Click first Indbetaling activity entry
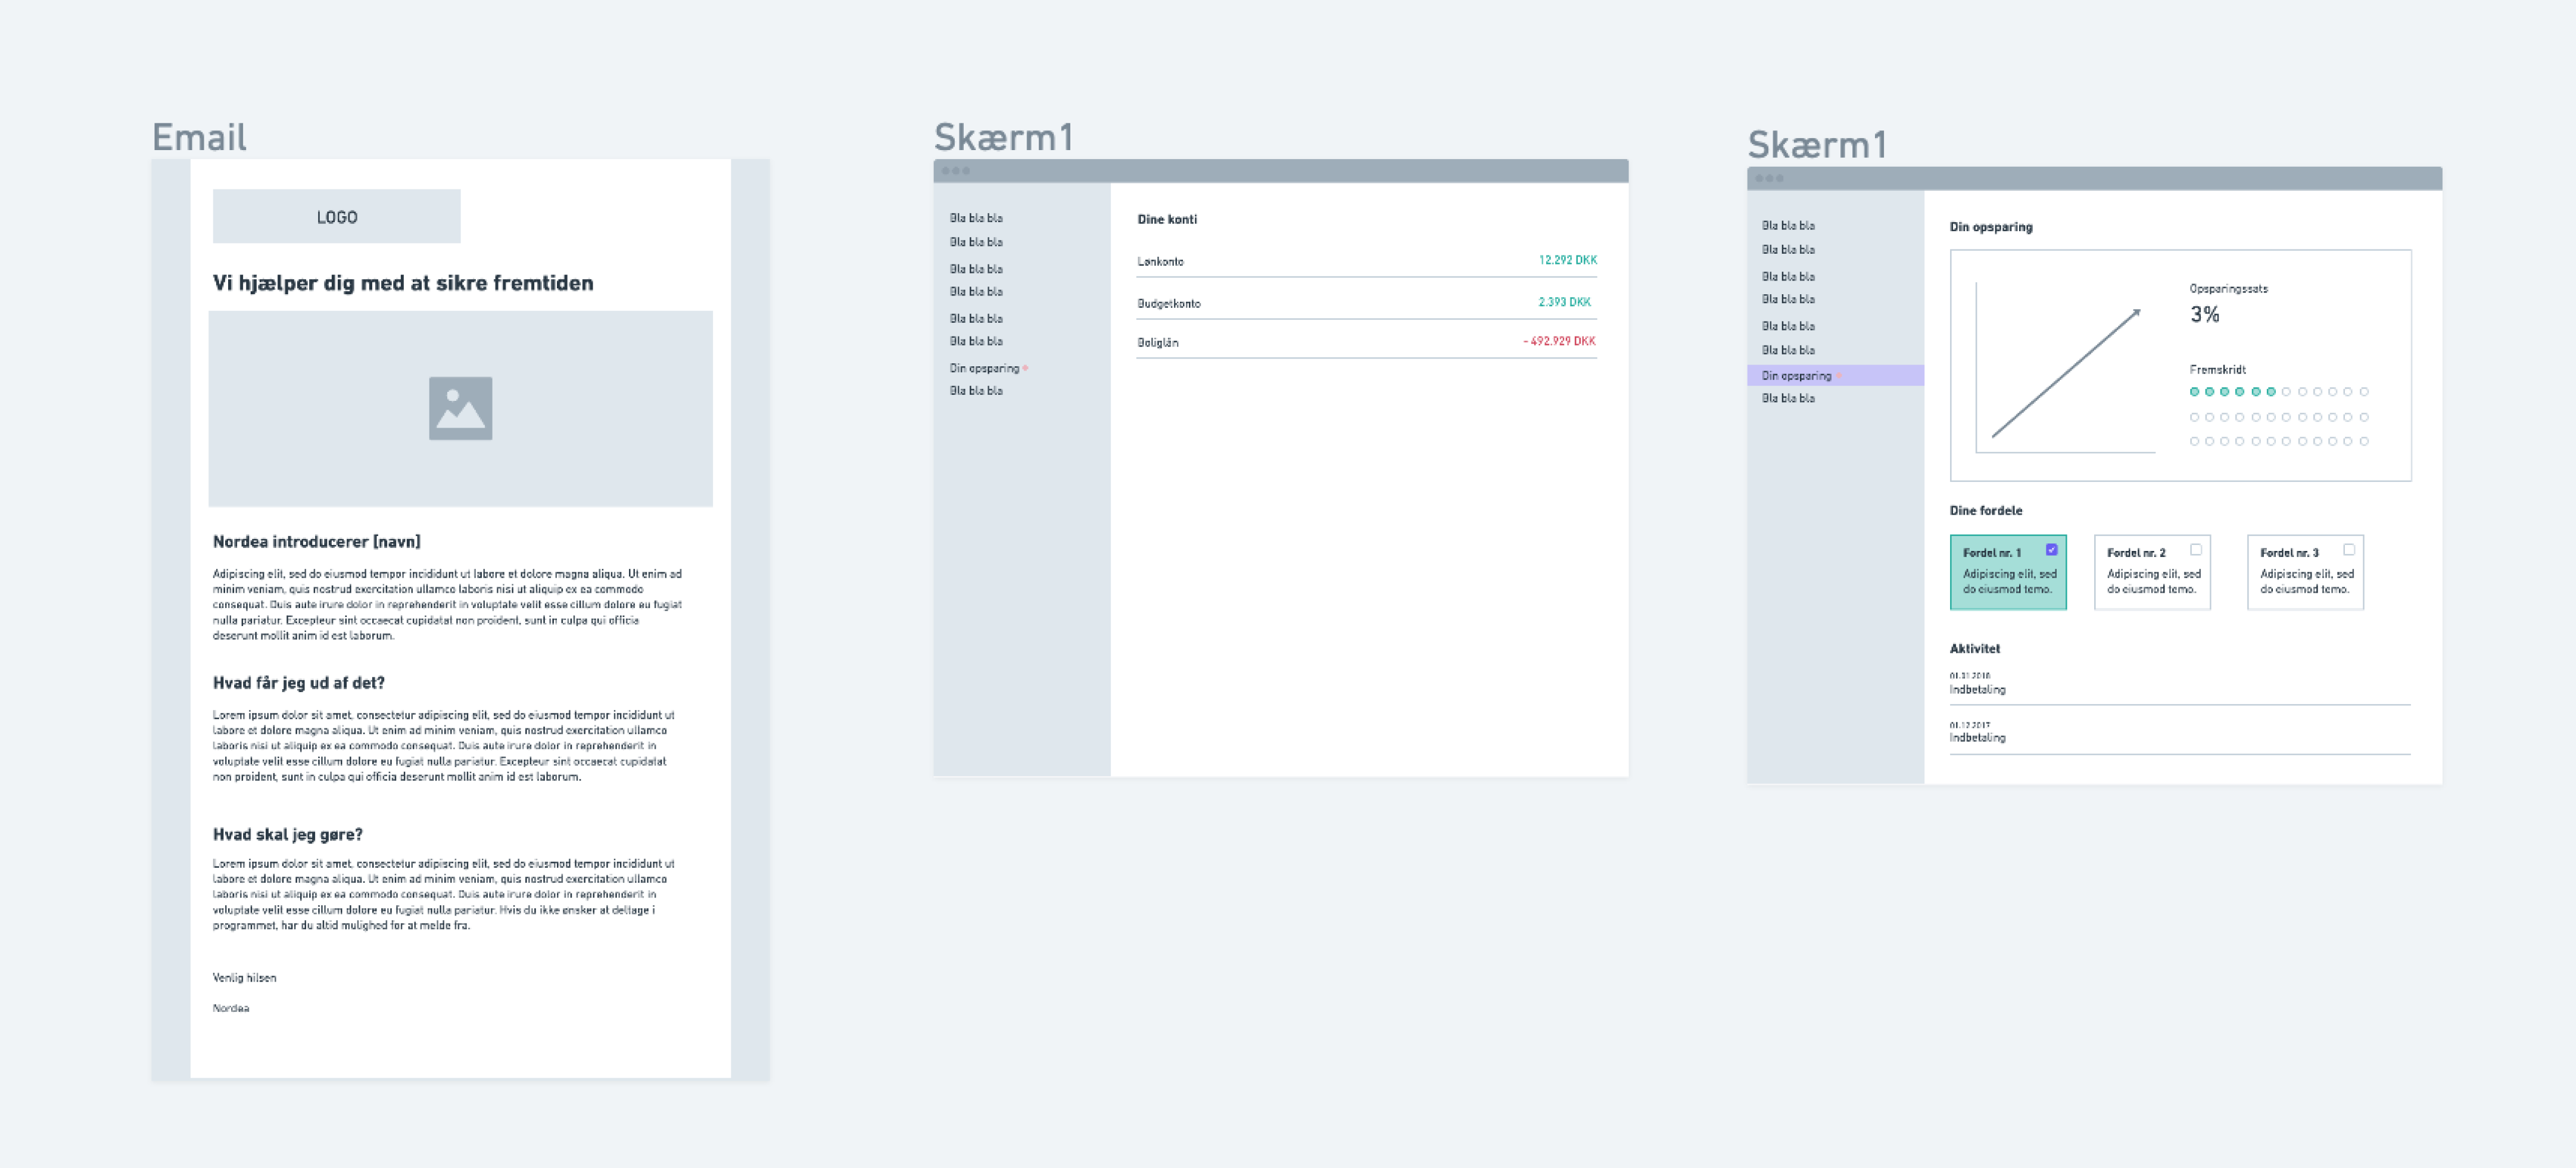Screen dimensions: 2576x1168 pyautogui.click(x=1977, y=689)
